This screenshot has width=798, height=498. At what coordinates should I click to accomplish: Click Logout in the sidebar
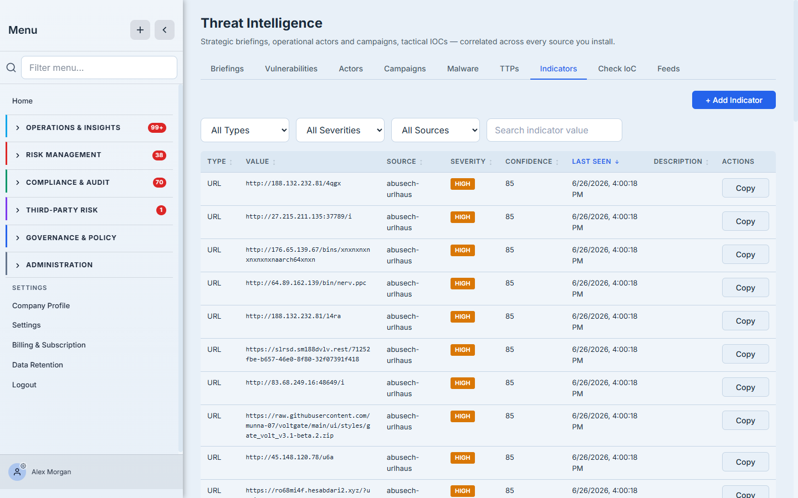tap(24, 385)
